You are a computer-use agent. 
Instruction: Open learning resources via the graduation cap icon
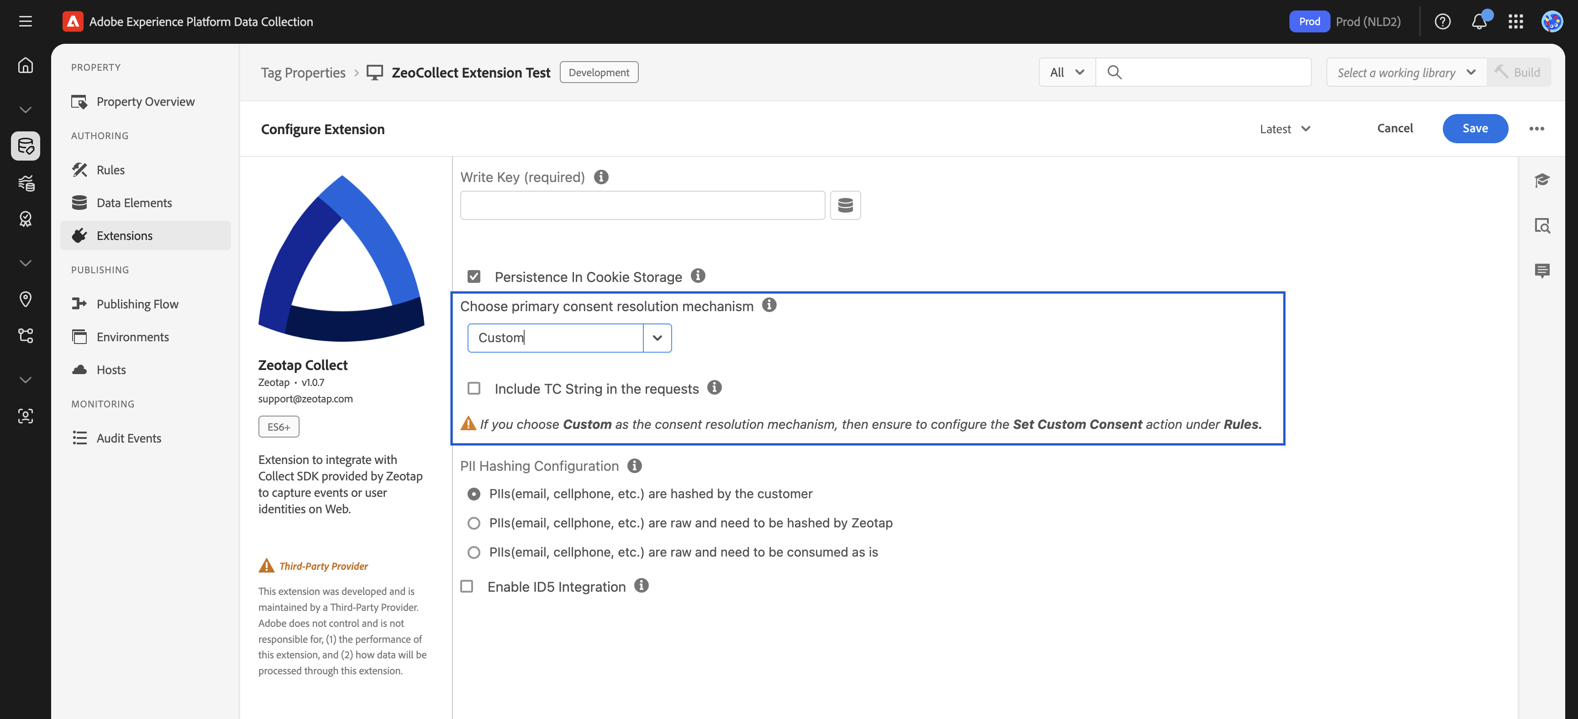tap(1542, 179)
